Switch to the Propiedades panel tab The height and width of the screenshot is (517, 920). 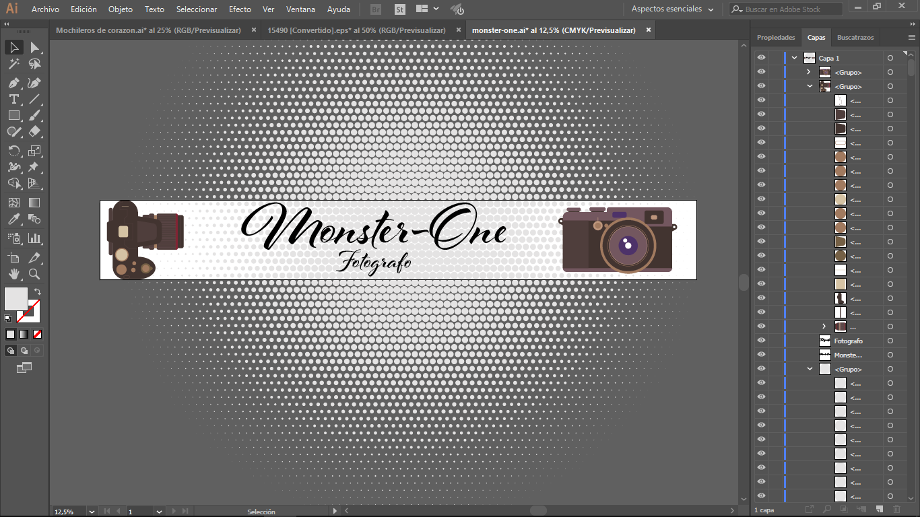(776, 38)
